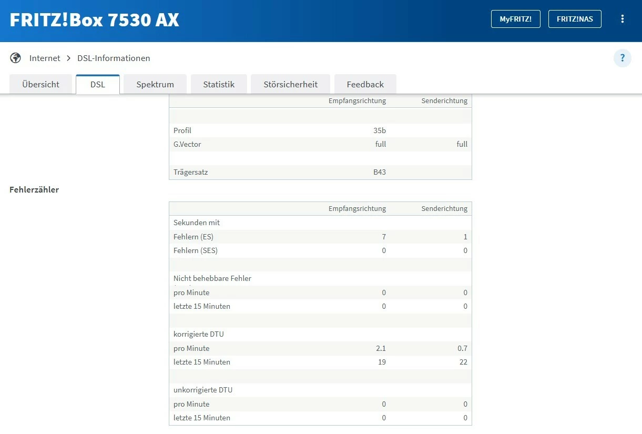Click the korrigierte DTU label
The height and width of the screenshot is (434, 642).
[x=199, y=334]
